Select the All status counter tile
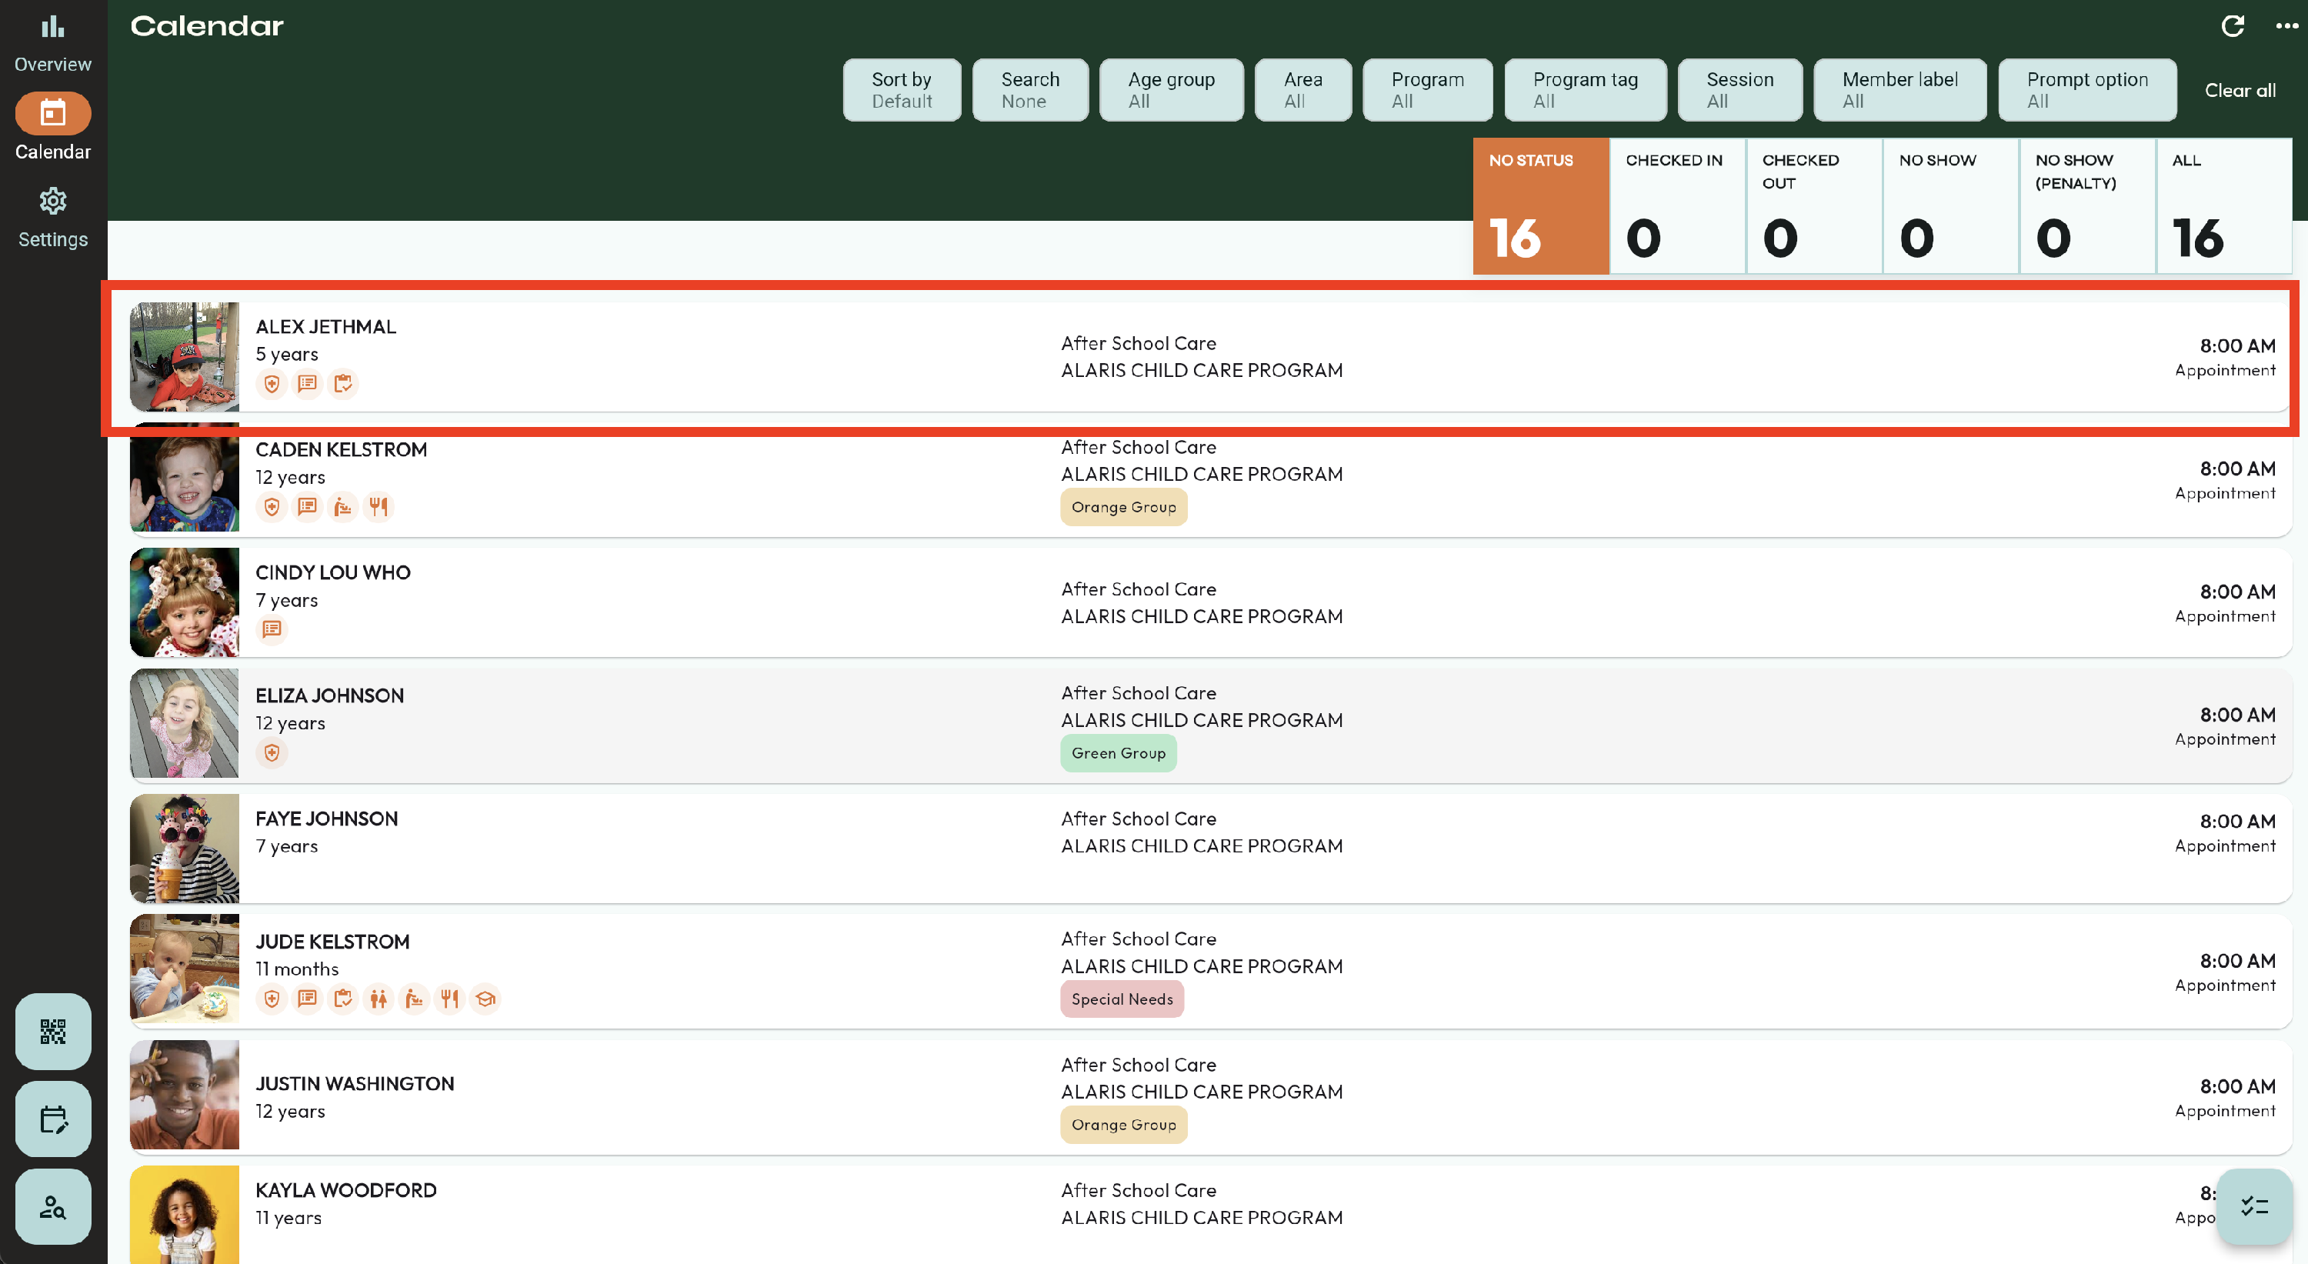Screen dimensions: 2308x1264 [2223, 206]
